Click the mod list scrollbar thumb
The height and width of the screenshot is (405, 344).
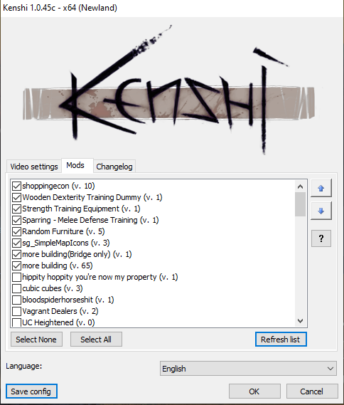(x=300, y=204)
